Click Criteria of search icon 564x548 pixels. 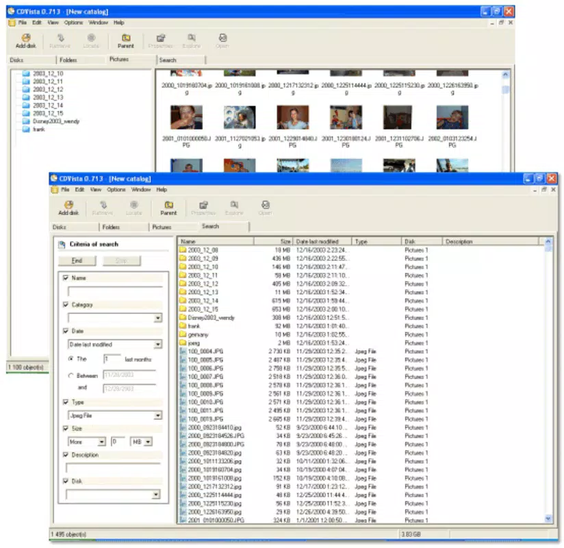pyautogui.click(x=62, y=245)
